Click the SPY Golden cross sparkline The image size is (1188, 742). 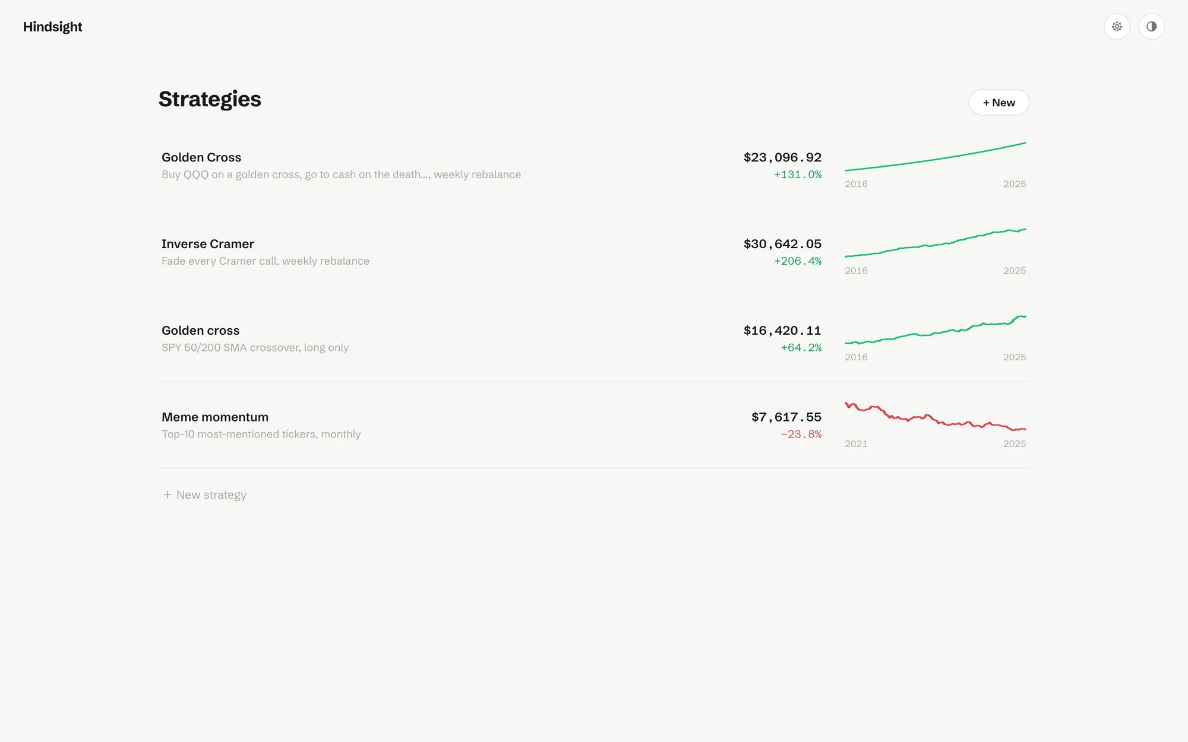click(x=935, y=329)
